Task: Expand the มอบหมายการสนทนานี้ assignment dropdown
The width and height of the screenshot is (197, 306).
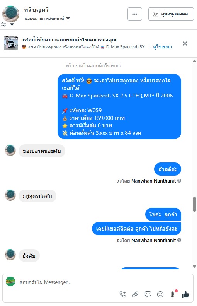Action: [47, 18]
